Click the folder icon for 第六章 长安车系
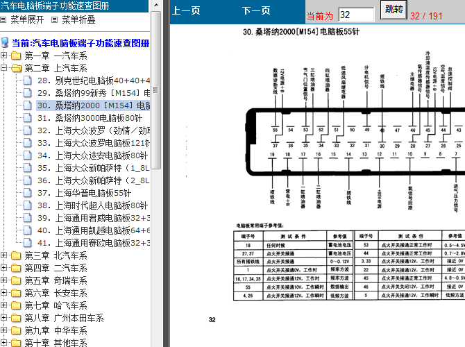The image size is (465, 347). [16, 293]
